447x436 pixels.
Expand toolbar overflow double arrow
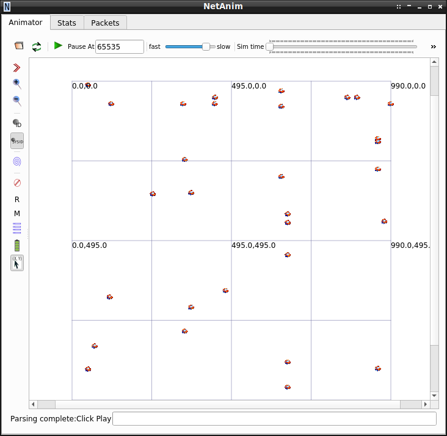(434, 47)
